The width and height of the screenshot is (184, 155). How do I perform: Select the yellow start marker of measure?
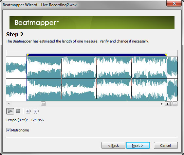coord(28,55)
